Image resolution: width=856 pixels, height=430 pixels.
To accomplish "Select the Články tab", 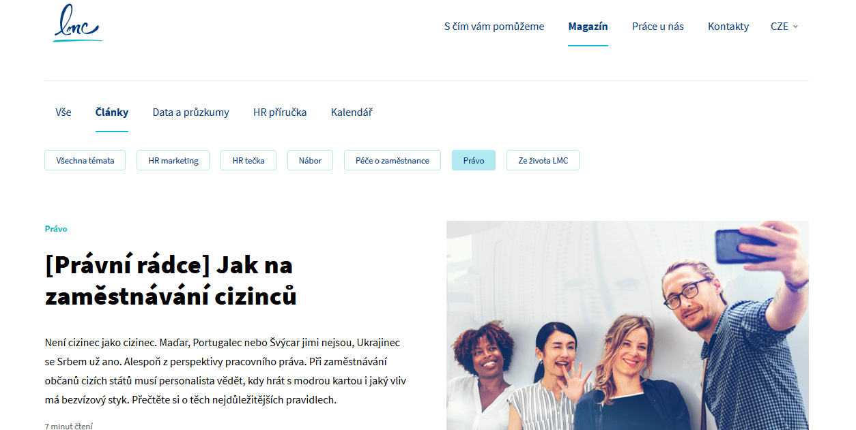I will coord(112,112).
